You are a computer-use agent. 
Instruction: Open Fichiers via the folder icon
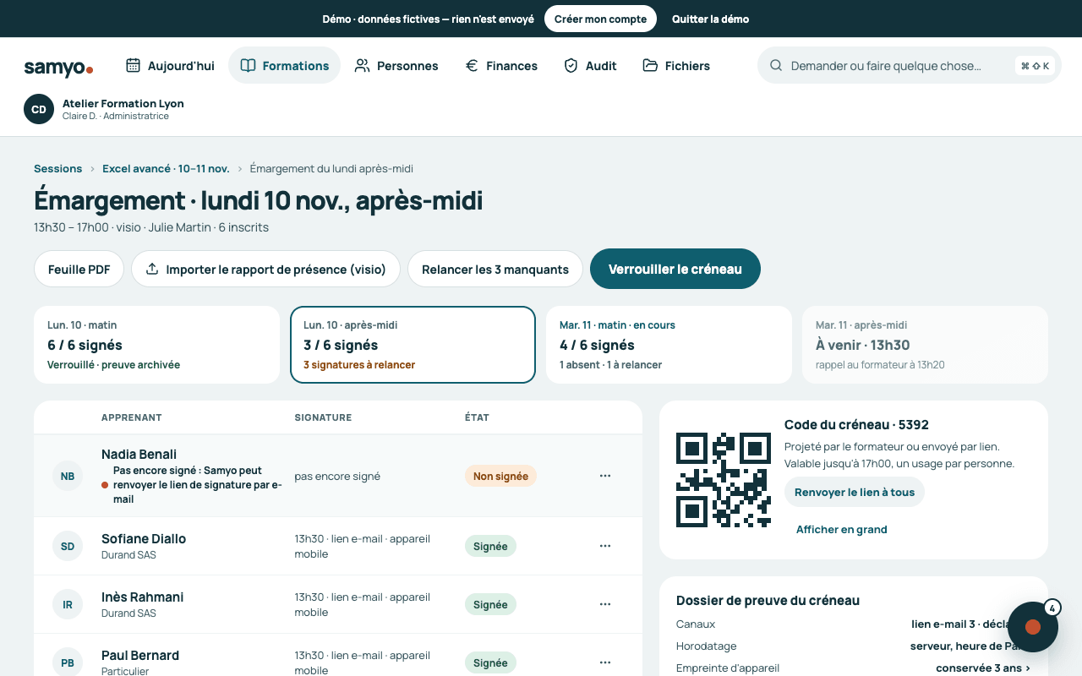650,65
